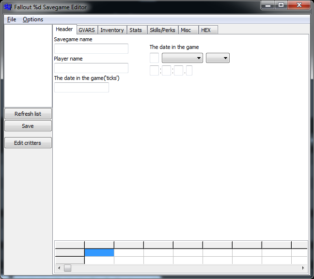The image size is (314, 279).
Task: Open the File menu
Action: click(12, 19)
